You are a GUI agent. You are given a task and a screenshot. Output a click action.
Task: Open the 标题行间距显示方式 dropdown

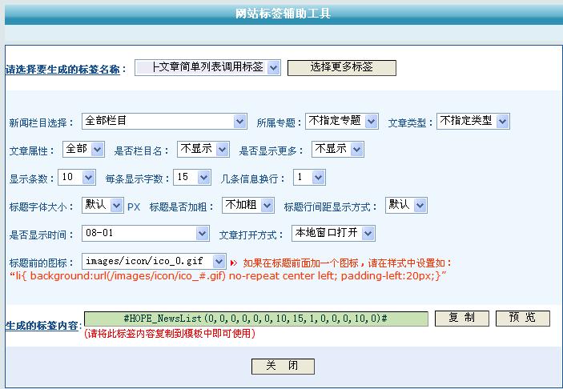point(406,206)
